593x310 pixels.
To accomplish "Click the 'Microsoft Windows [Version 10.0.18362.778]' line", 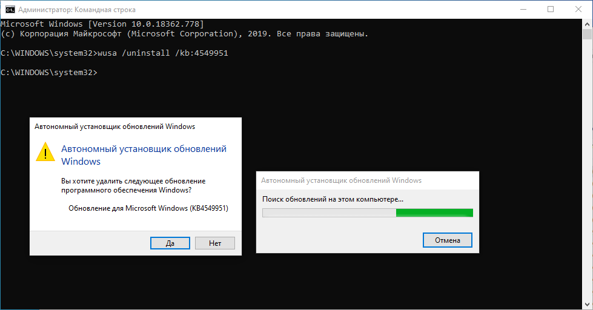I will [x=102, y=24].
